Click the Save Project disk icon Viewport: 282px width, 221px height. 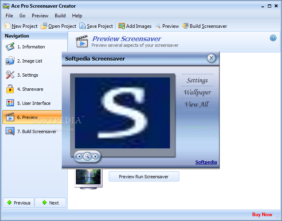[x=83, y=26]
